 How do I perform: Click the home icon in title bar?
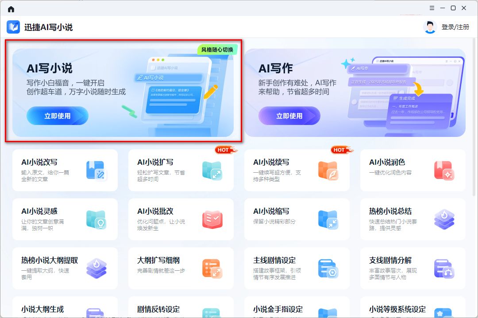[x=11, y=9]
